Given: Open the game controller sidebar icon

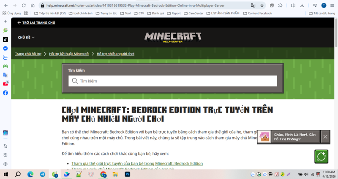Looking at the screenshot, I should (x=5, y=66).
